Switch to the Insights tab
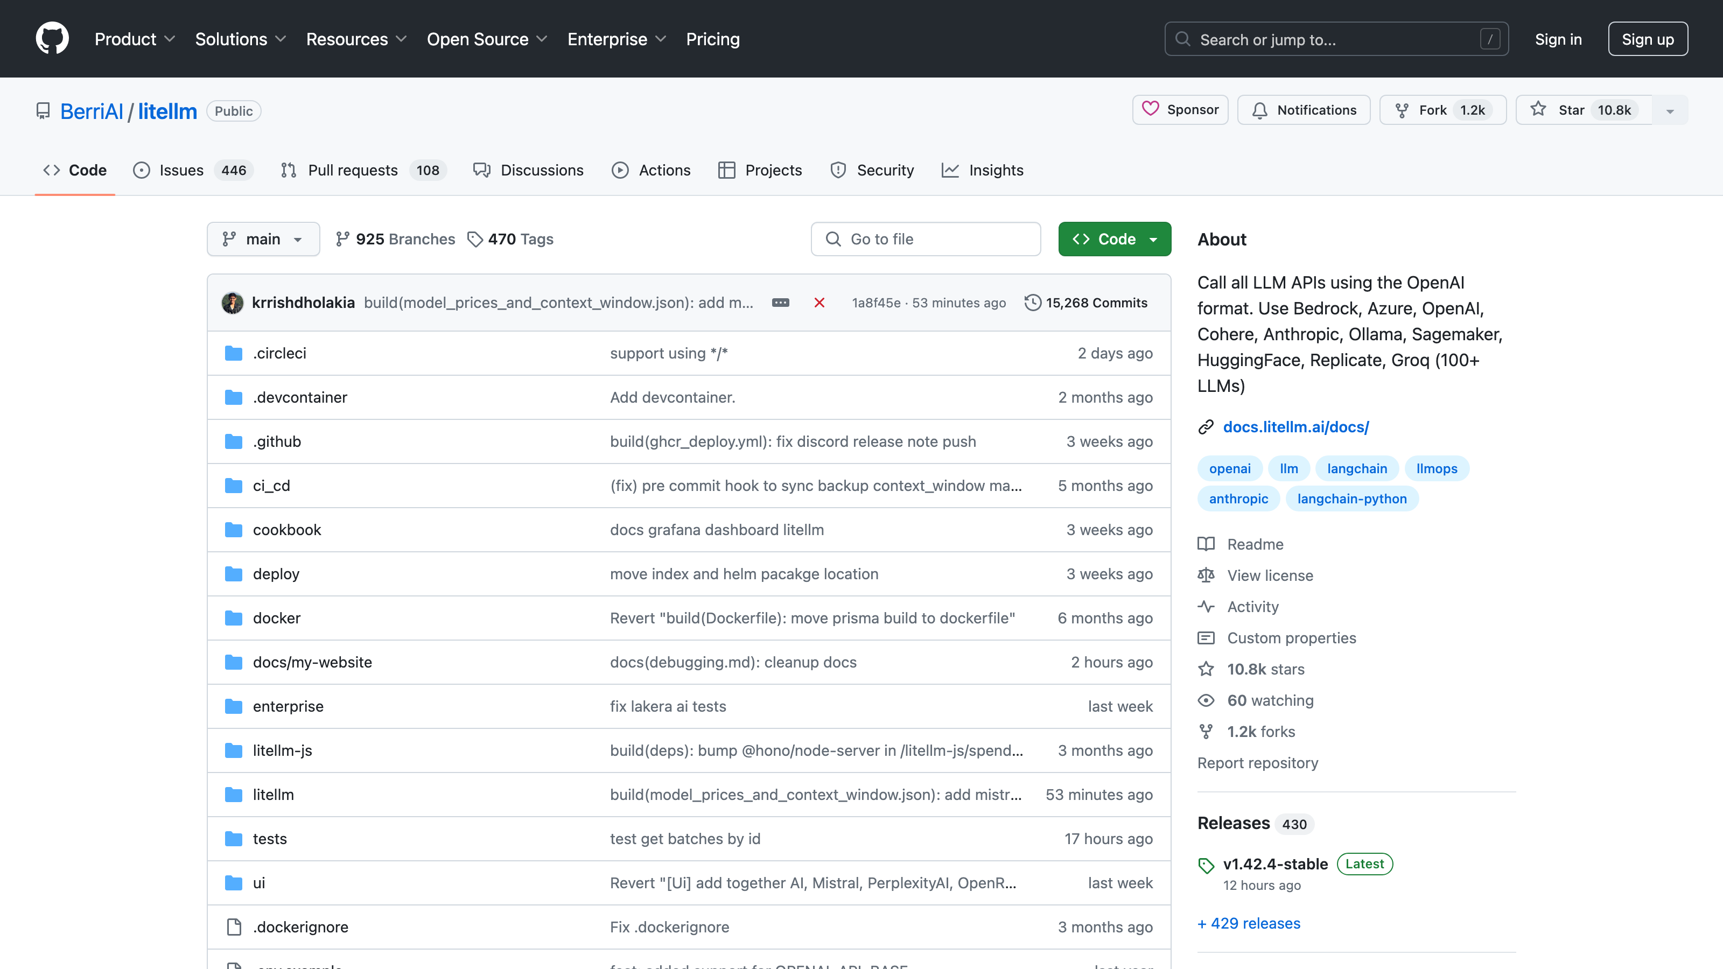Image resolution: width=1723 pixels, height=969 pixels. pyautogui.click(x=983, y=170)
